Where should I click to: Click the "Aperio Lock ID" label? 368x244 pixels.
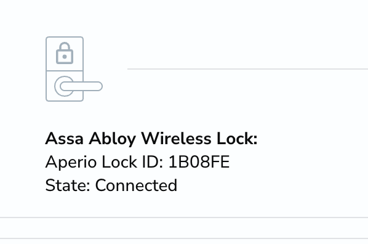click(x=104, y=162)
